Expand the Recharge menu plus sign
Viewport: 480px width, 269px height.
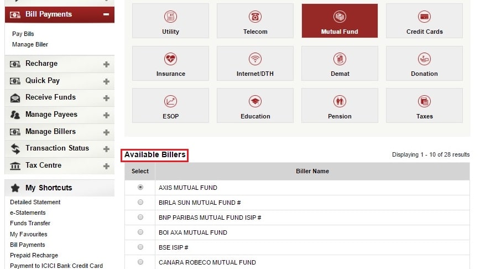[106, 64]
